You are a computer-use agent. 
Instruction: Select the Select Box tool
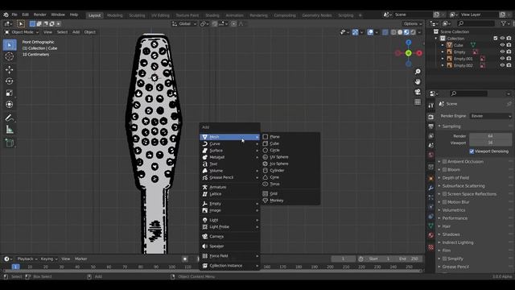(10, 45)
